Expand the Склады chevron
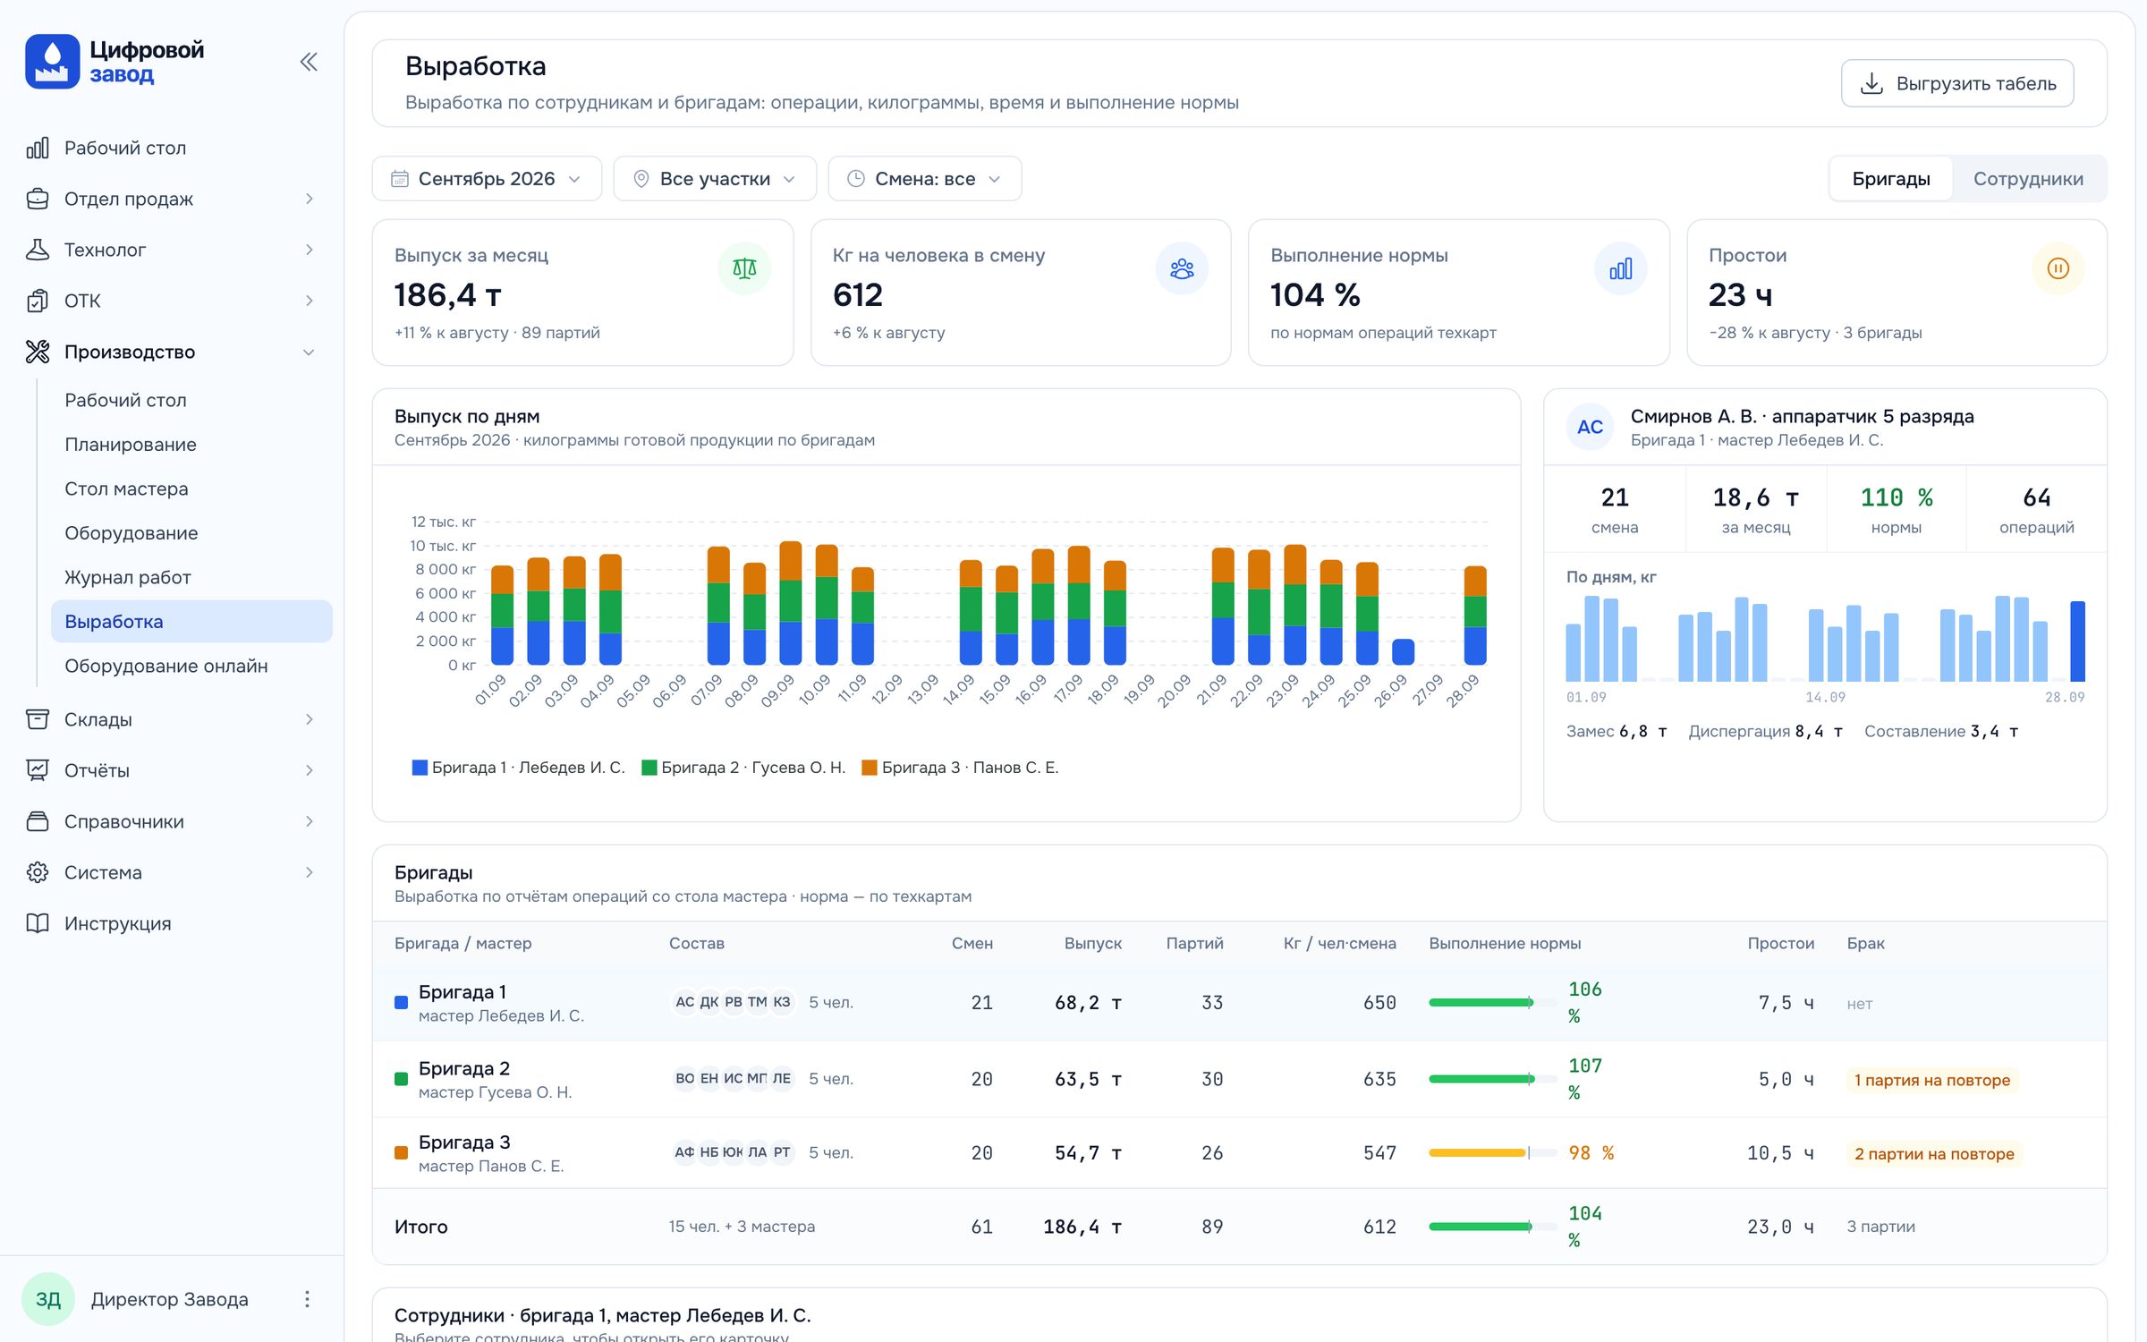Viewport: 2147px width, 1342px height. tap(310, 719)
